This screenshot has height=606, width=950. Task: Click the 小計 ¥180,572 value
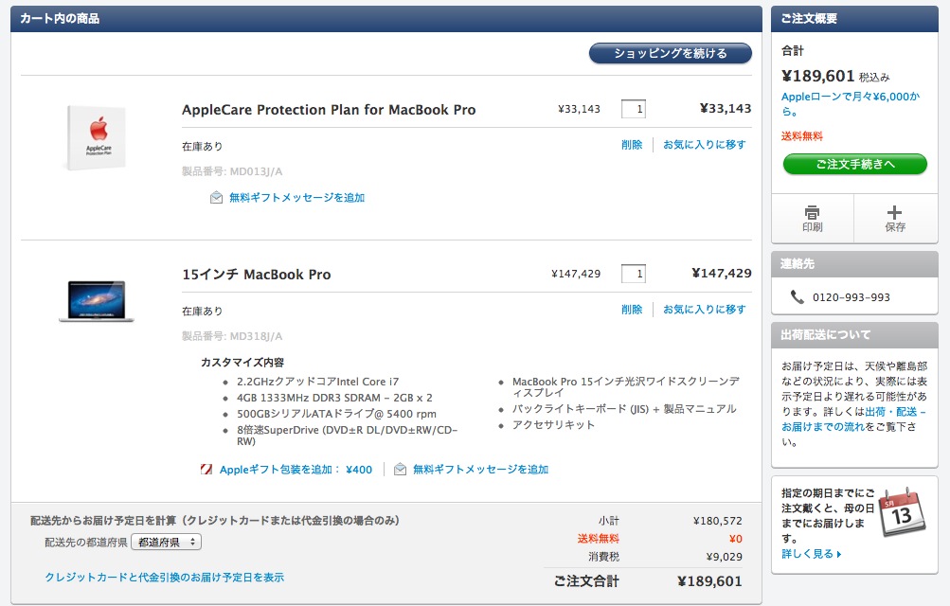pos(717,521)
